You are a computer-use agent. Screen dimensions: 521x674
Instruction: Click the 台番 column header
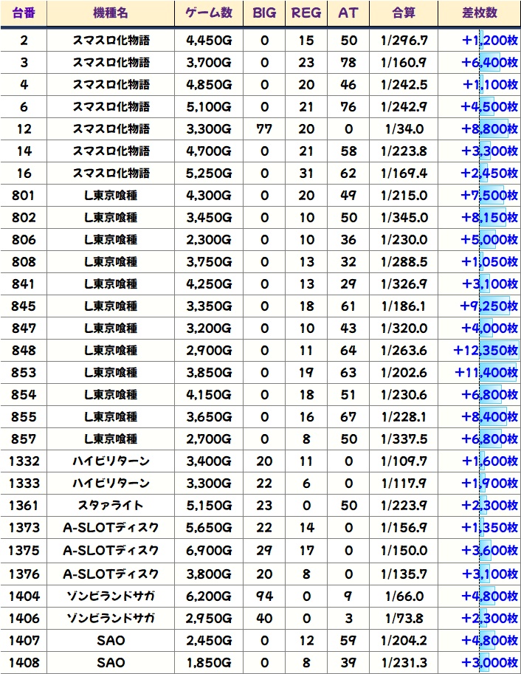[x=24, y=13]
